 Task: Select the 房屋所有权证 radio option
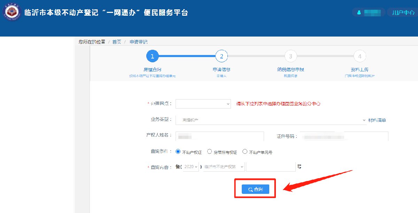click(209, 152)
